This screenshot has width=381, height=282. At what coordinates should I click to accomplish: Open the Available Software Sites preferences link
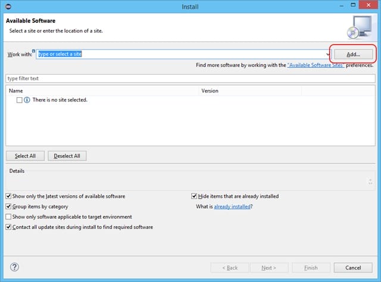coord(316,65)
